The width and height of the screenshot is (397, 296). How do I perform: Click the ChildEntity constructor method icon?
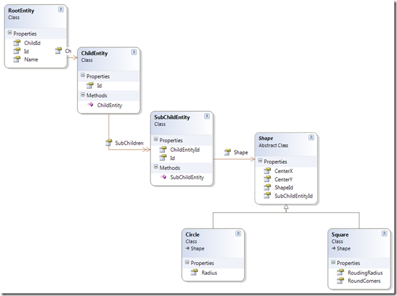(90, 104)
